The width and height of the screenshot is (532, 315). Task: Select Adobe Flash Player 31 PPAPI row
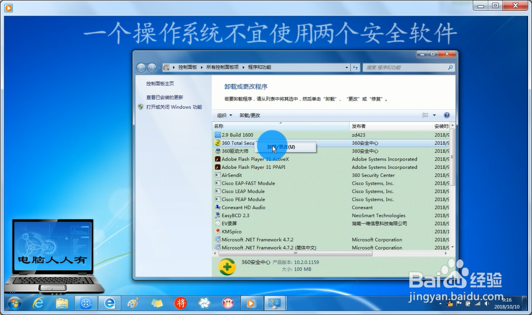coord(331,167)
